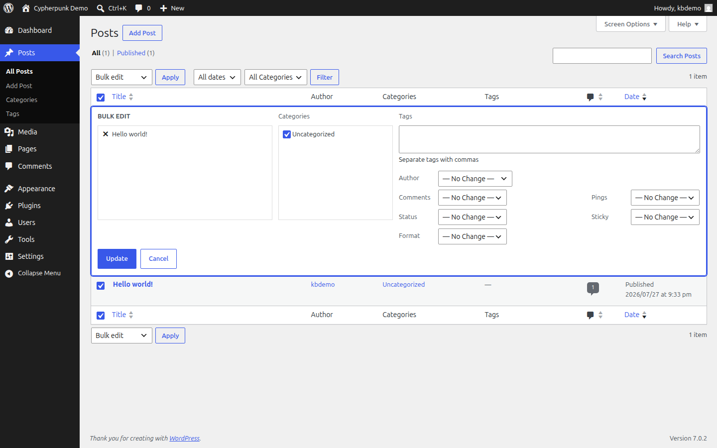Open the Author No Change dropdown

tap(475, 179)
